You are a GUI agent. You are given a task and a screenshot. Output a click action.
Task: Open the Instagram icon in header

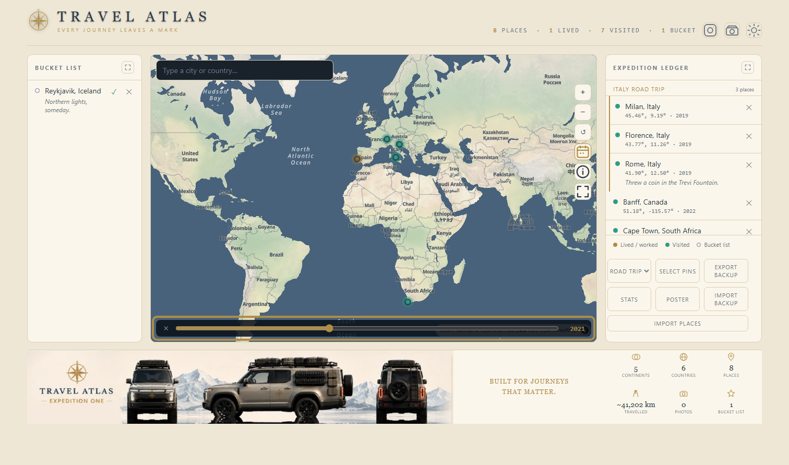coord(710,30)
